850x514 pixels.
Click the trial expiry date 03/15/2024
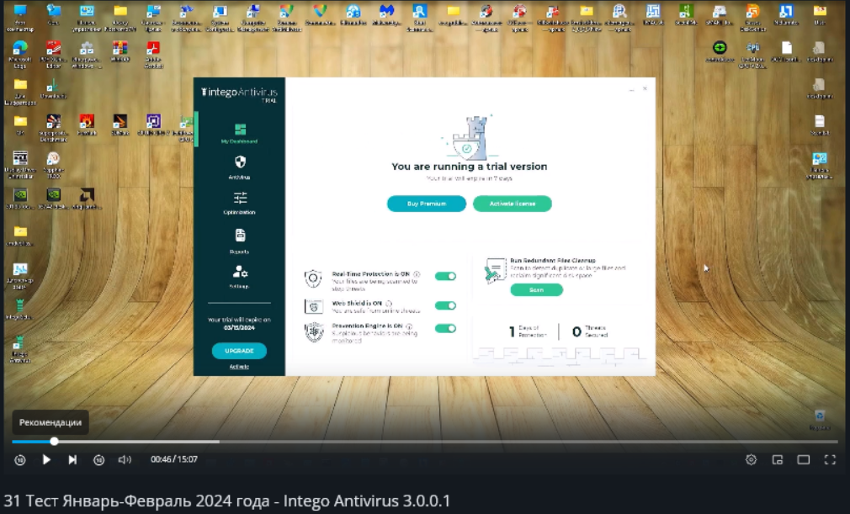[239, 328]
